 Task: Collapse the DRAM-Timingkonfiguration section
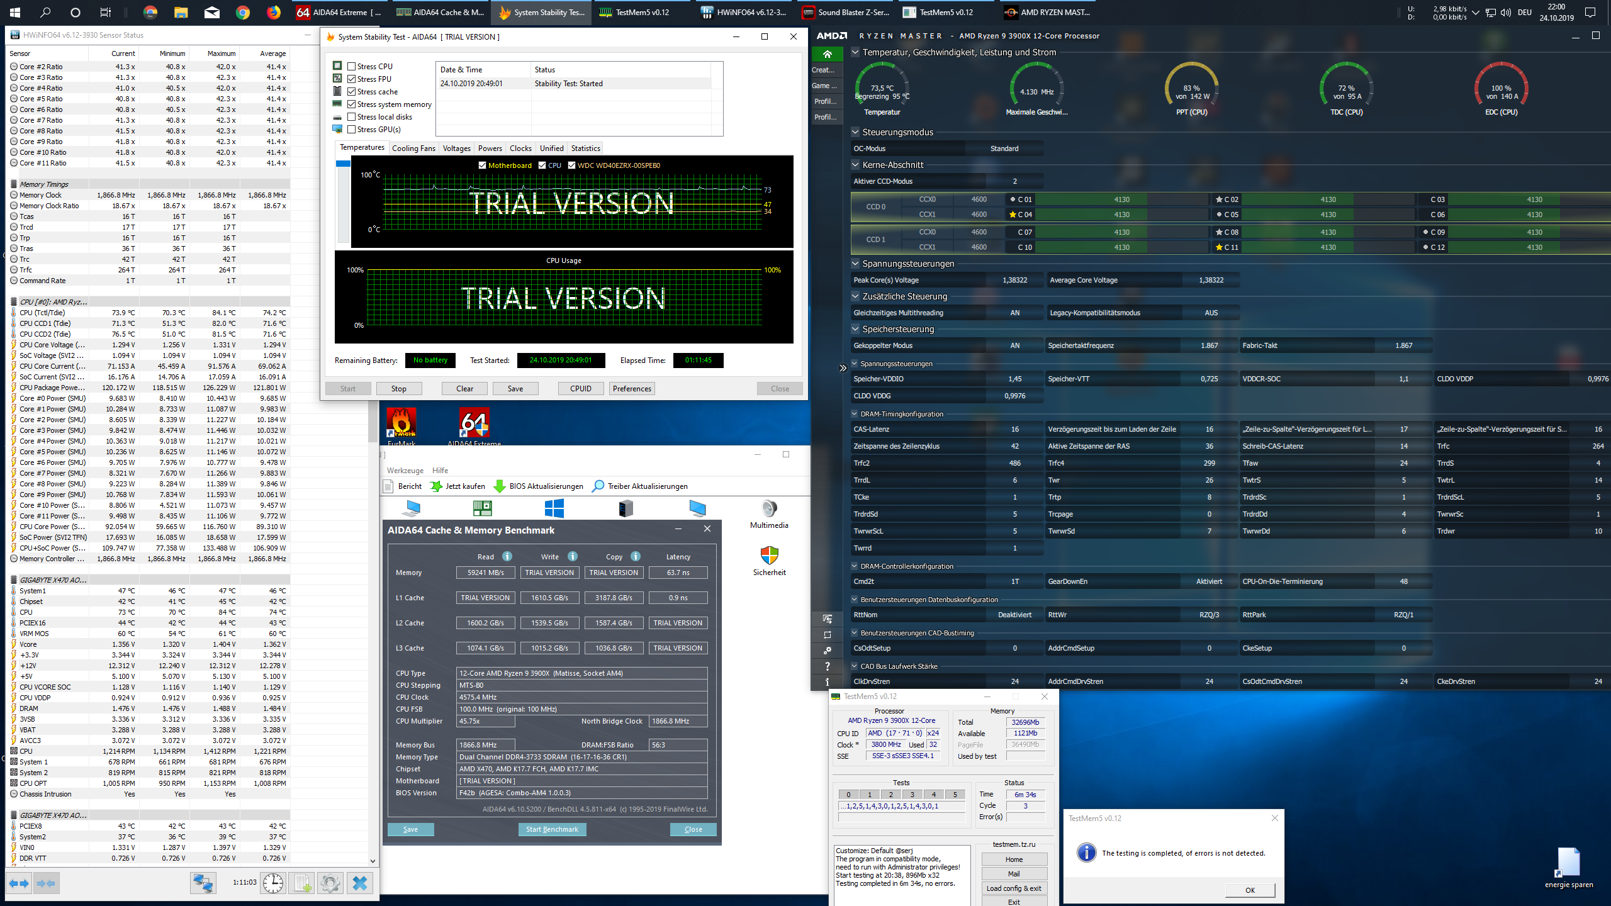coord(855,414)
